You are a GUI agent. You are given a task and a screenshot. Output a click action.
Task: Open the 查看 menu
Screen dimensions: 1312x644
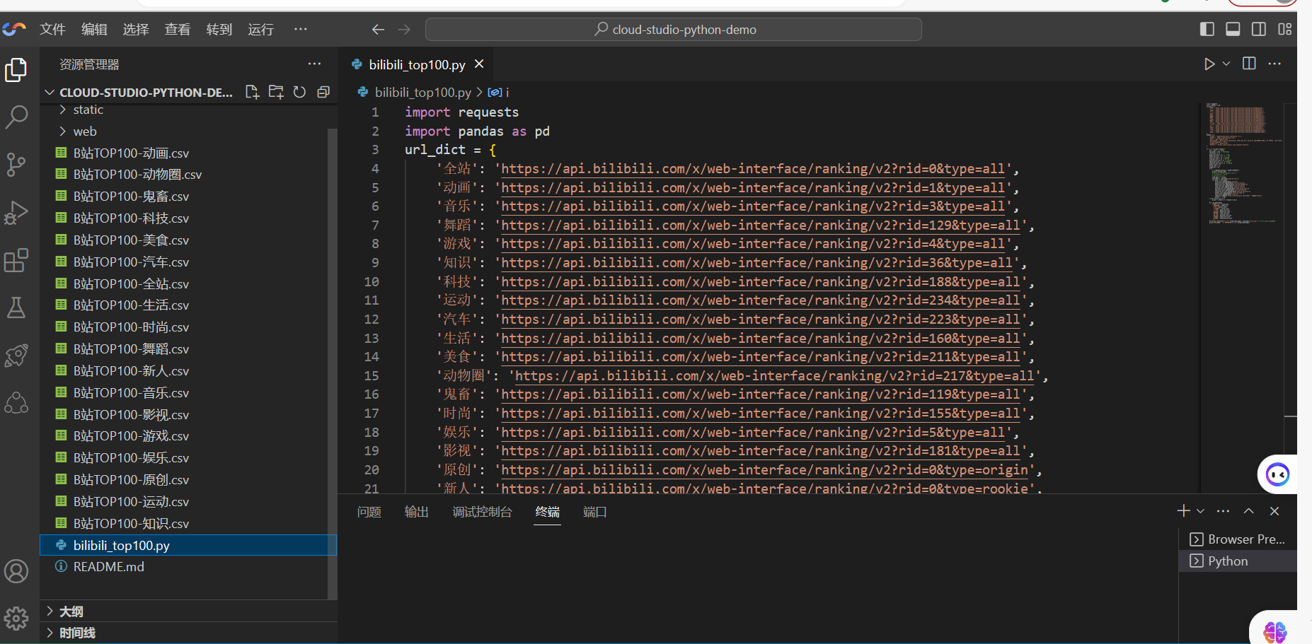point(178,29)
